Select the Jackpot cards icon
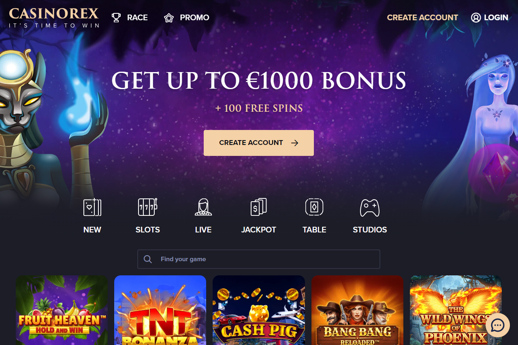This screenshot has height=345, width=518. point(259,207)
